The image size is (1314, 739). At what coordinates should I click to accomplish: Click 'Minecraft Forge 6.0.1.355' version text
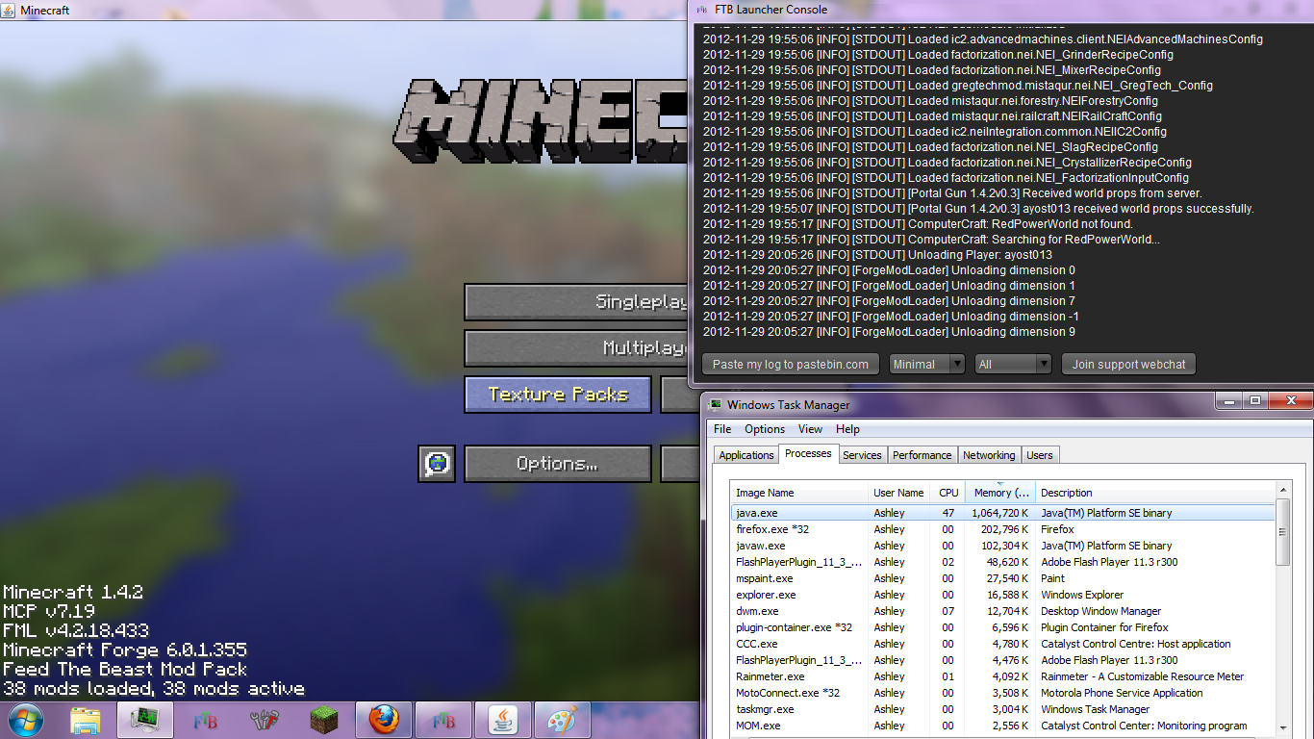tap(125, 650)
